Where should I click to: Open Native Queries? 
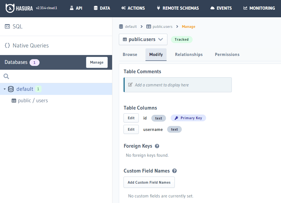pyautogui.click(x=31, y=45)
